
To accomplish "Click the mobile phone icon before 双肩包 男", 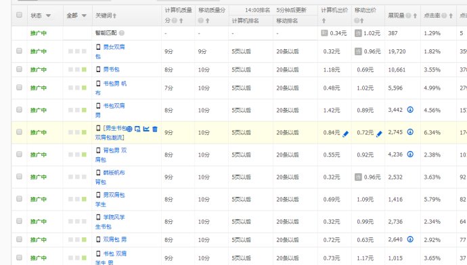I will [98, 239].
